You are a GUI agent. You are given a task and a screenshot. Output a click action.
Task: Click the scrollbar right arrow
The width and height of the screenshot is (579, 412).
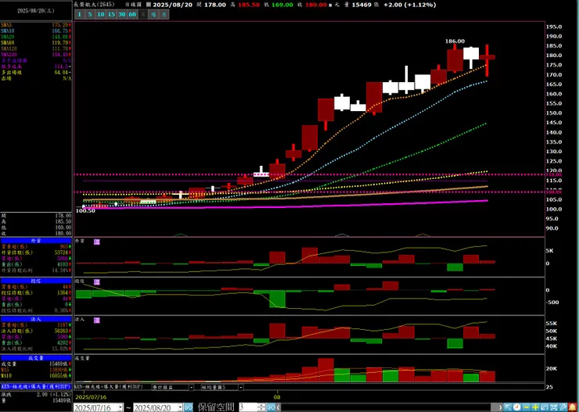[501, 407]
